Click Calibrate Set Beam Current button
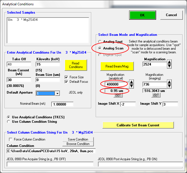 click(138, 125)
